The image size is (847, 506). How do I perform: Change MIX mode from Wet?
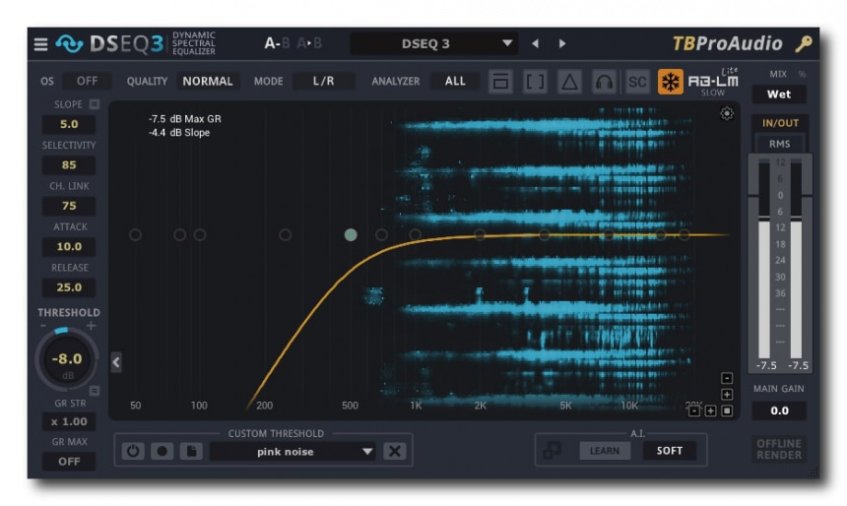click(x=779, y=94)
